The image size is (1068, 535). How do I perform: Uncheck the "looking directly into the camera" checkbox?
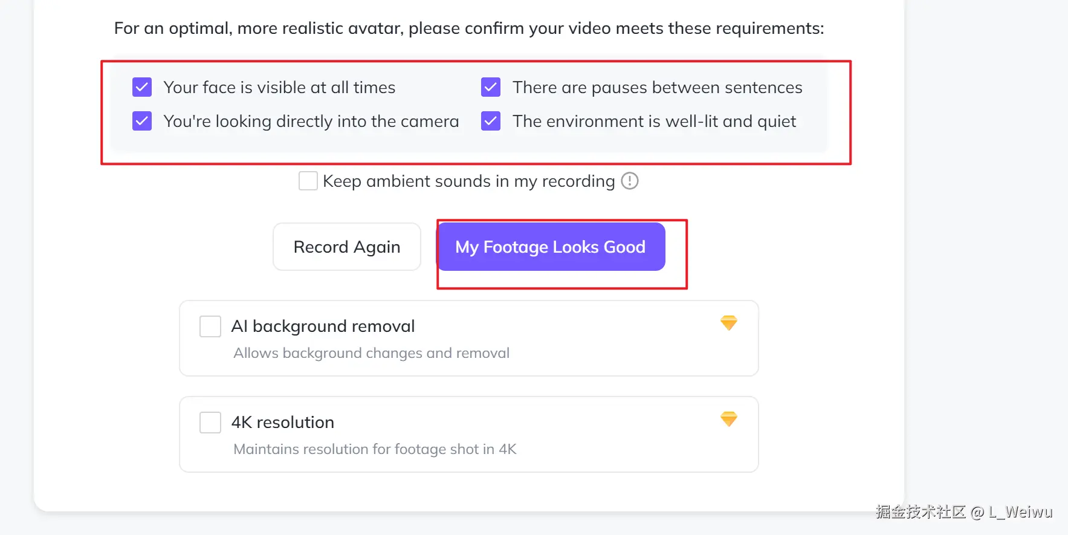(x=142, y=121)
